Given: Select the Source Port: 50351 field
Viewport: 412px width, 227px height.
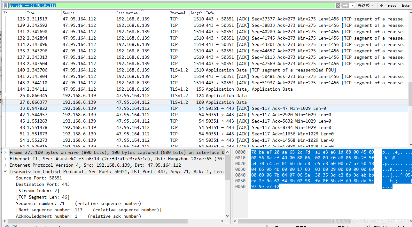Looking at the screenshot, I should [39, 178].
